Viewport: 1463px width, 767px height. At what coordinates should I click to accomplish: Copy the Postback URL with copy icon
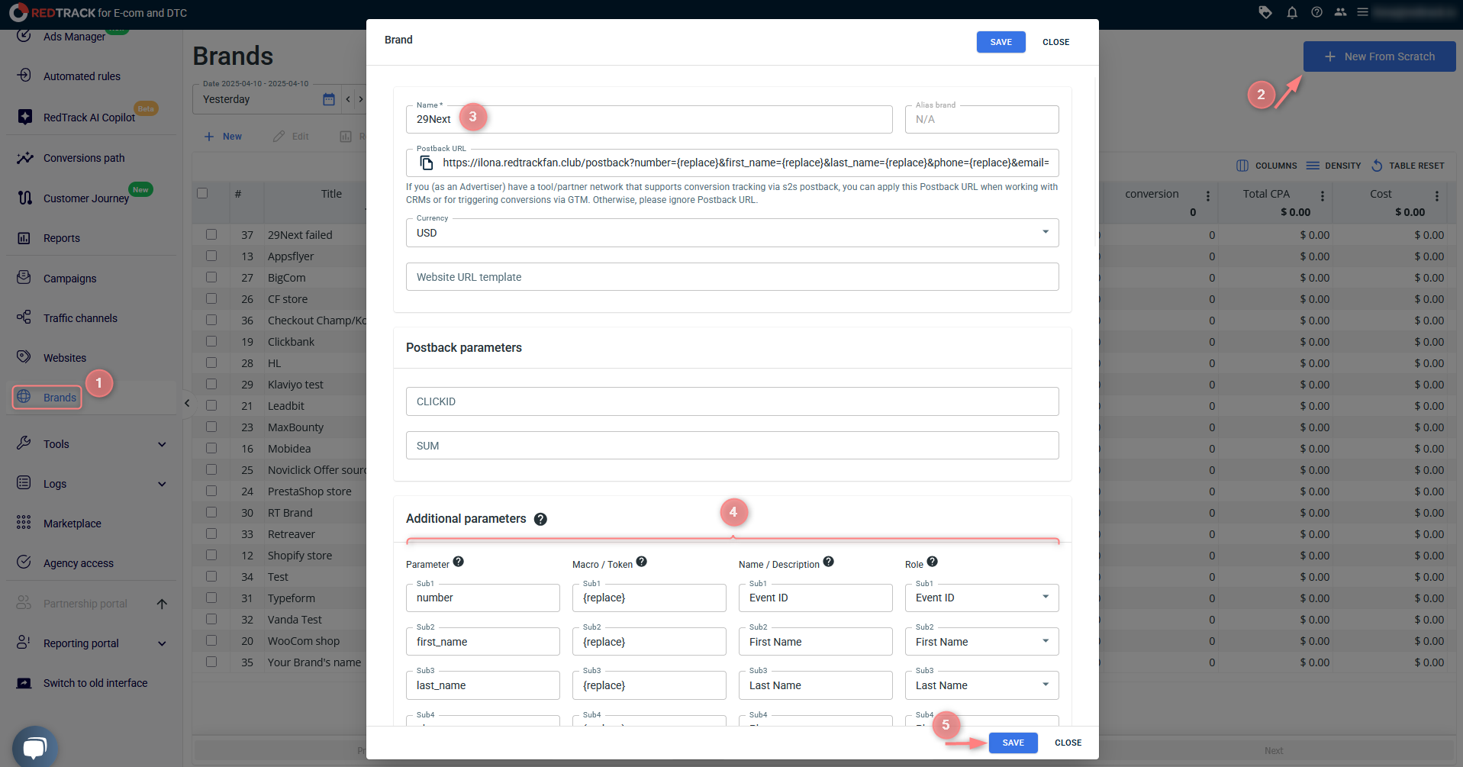[x=427, y=163]
